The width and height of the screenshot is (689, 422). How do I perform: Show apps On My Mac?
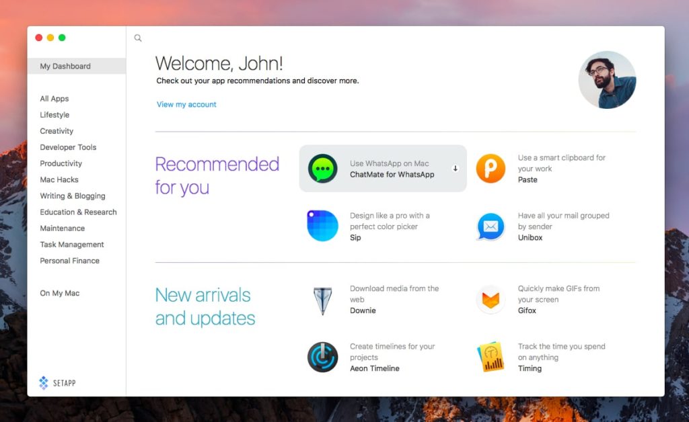60,294
